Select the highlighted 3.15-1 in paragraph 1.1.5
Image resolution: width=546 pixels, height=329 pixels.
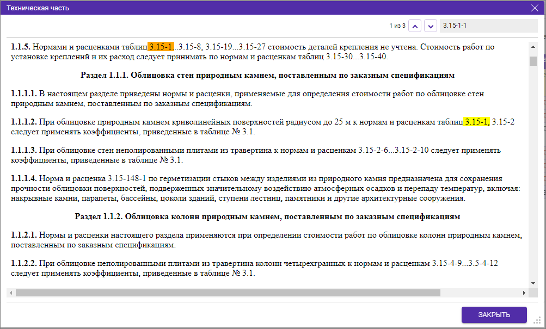tap(161, 48)
